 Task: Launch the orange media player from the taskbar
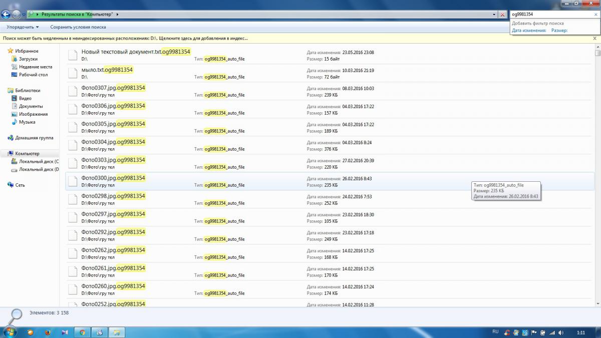tap(30, 332)
